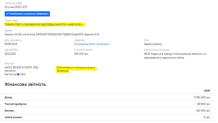Click the Фінансова звітність heading
This screenshot has height=123, width=218.
click(25, 84)
